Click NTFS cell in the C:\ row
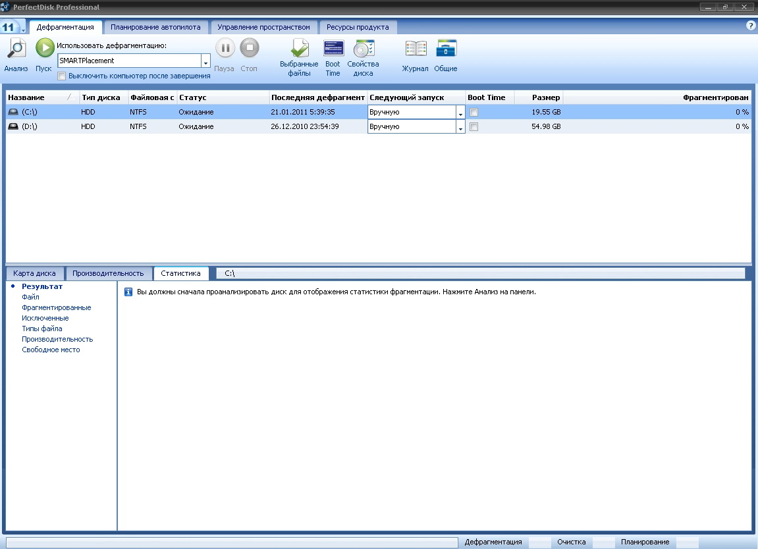Screen dimensions: 758x549 (138, 112)
